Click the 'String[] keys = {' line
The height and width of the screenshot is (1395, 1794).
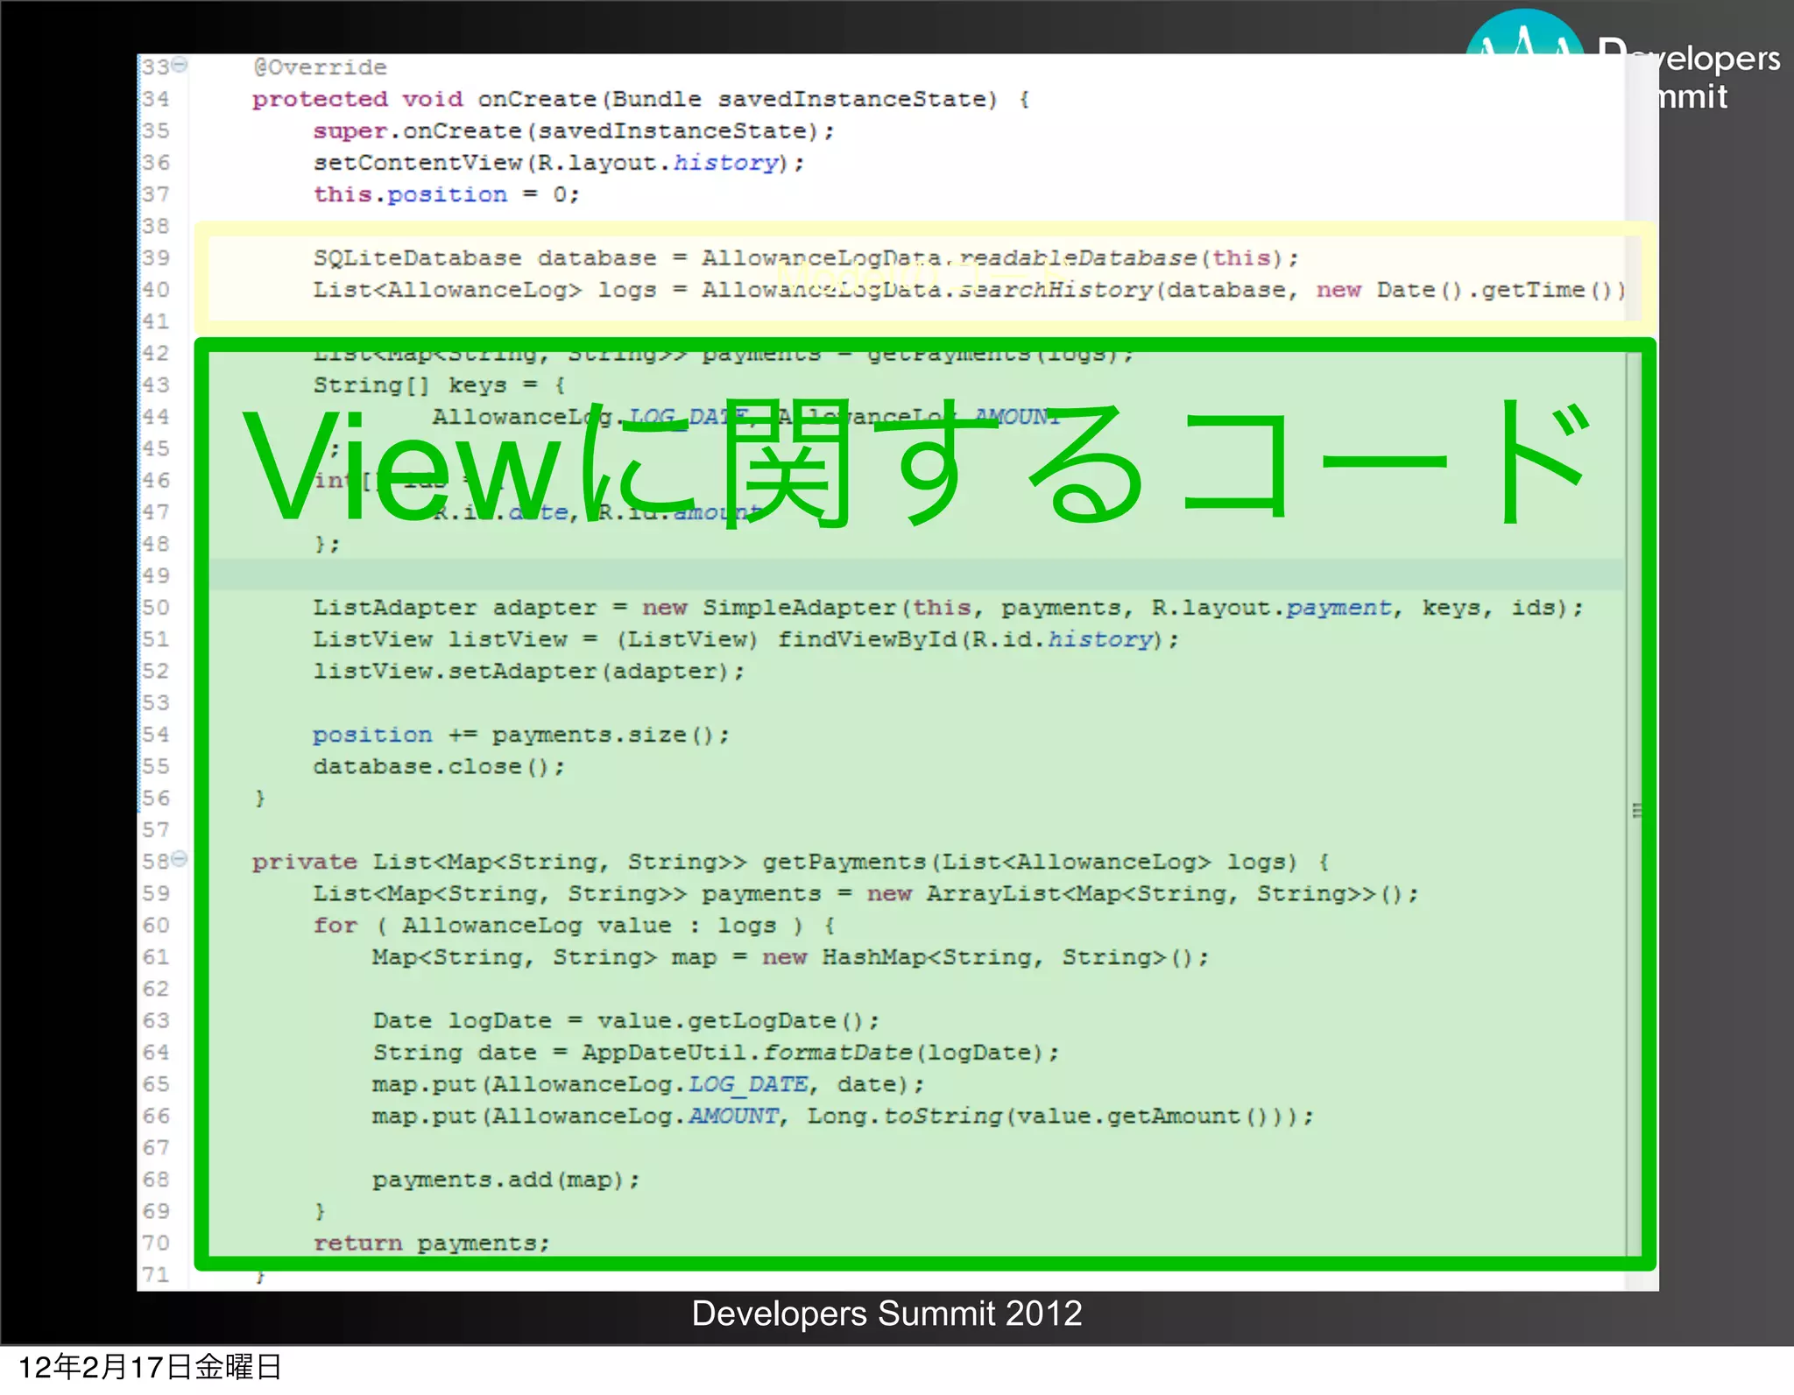440,385
